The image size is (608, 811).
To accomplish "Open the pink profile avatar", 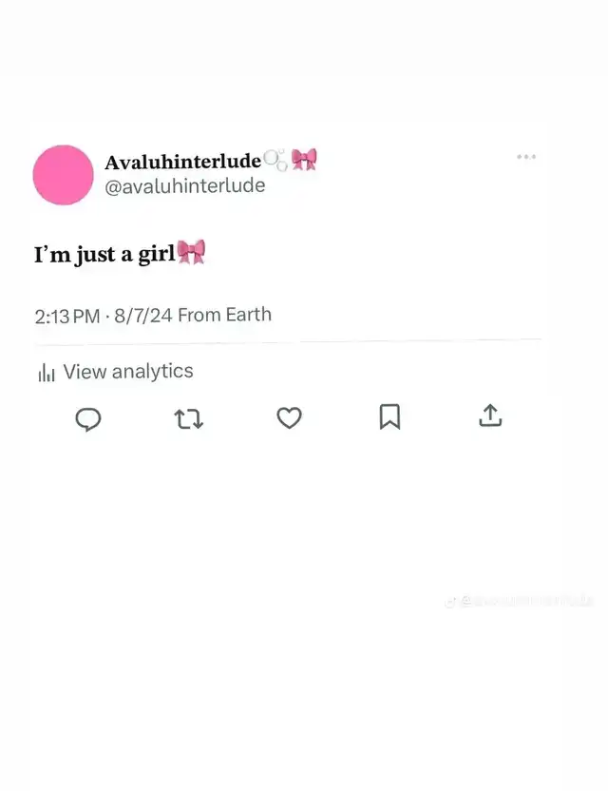I will [63, 175].
